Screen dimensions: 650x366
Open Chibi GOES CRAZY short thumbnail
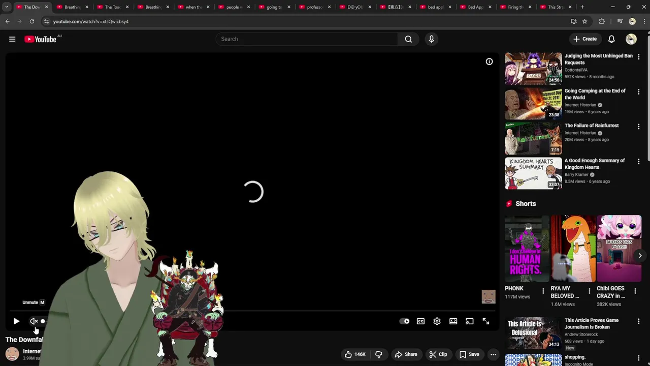pos(619,249)
